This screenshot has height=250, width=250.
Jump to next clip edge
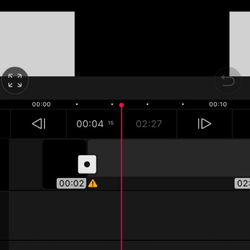pyautogui.click(x=204, y=124)
